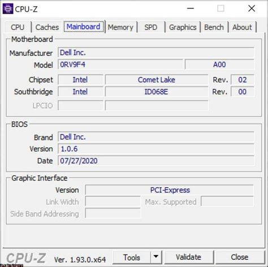Screen dimensions: 268x267
Task: Select the Comet Lake chipset value
Action: 157,80
